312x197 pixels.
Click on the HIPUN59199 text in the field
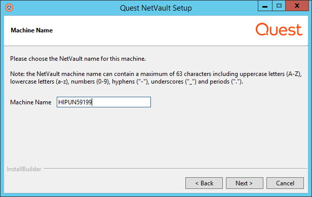tap(75, 102)
